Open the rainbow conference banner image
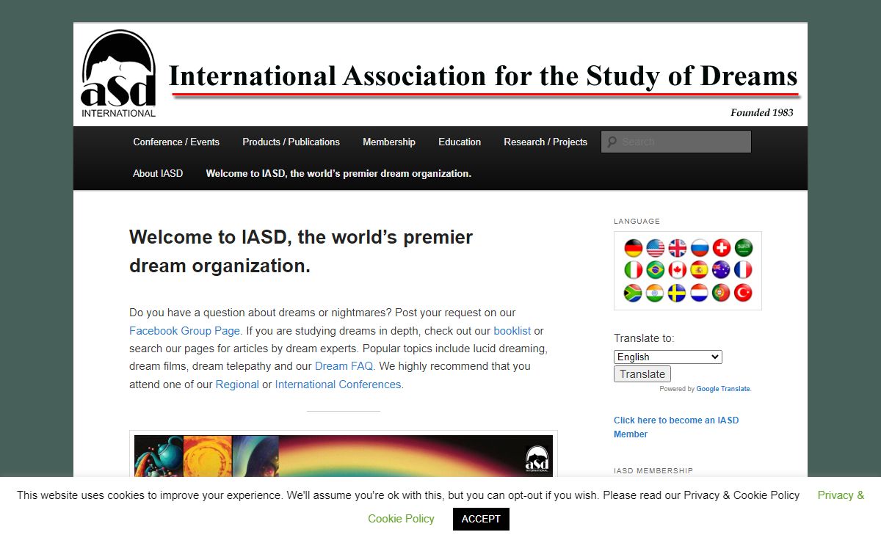881x543 pixels. [x=343, y=455]
